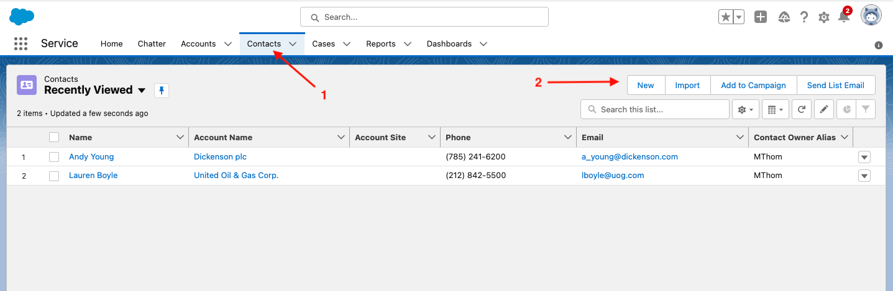Image resolution: width=893 pixels, height=291 pixels.
Task: Show the Charts panel icon
Action: (846, 110)
